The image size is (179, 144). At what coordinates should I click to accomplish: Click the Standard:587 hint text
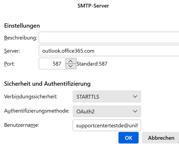[92, 64]
